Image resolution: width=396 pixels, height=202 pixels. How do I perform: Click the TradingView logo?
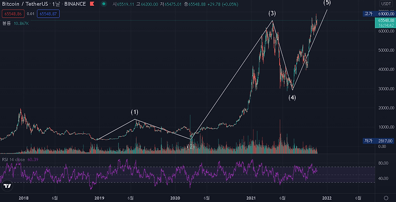click(7, 186)
